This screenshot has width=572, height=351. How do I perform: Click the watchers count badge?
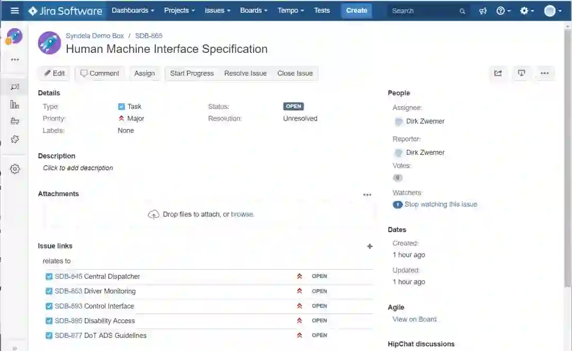(x=398, y=205)
